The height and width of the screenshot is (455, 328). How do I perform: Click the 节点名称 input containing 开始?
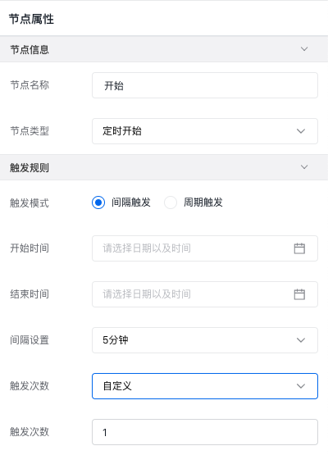[x=205, y=85]
